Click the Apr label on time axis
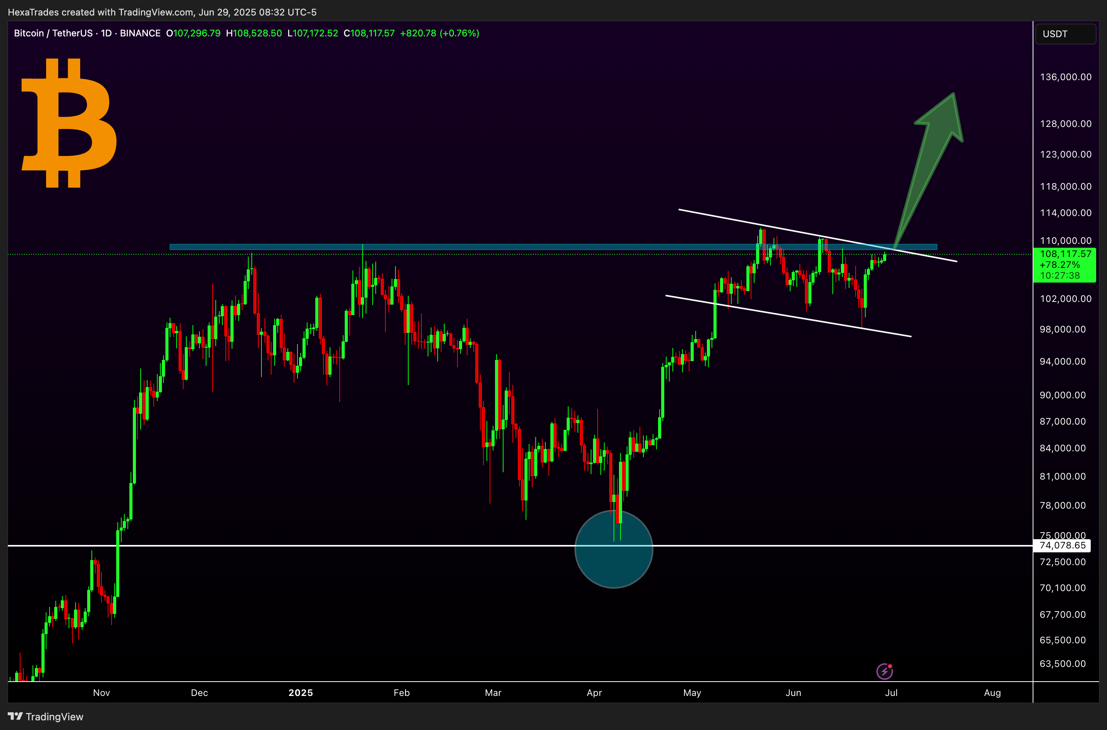 (x=594, y=693)
